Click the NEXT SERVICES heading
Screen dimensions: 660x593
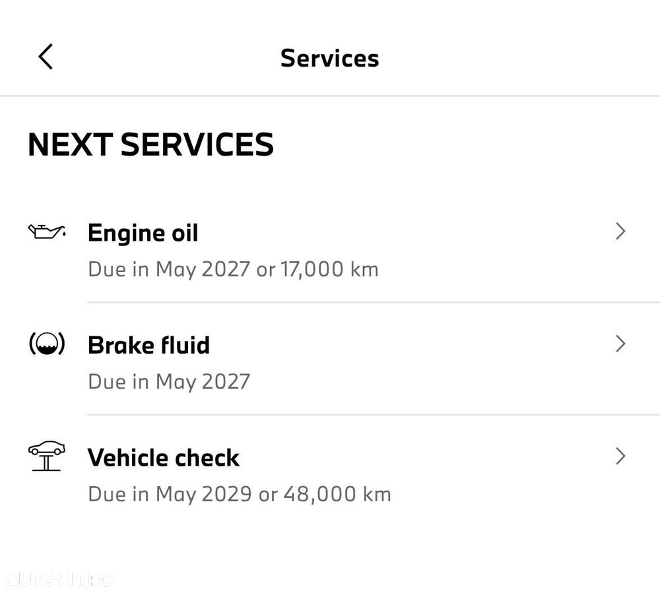tap(150, 144)
